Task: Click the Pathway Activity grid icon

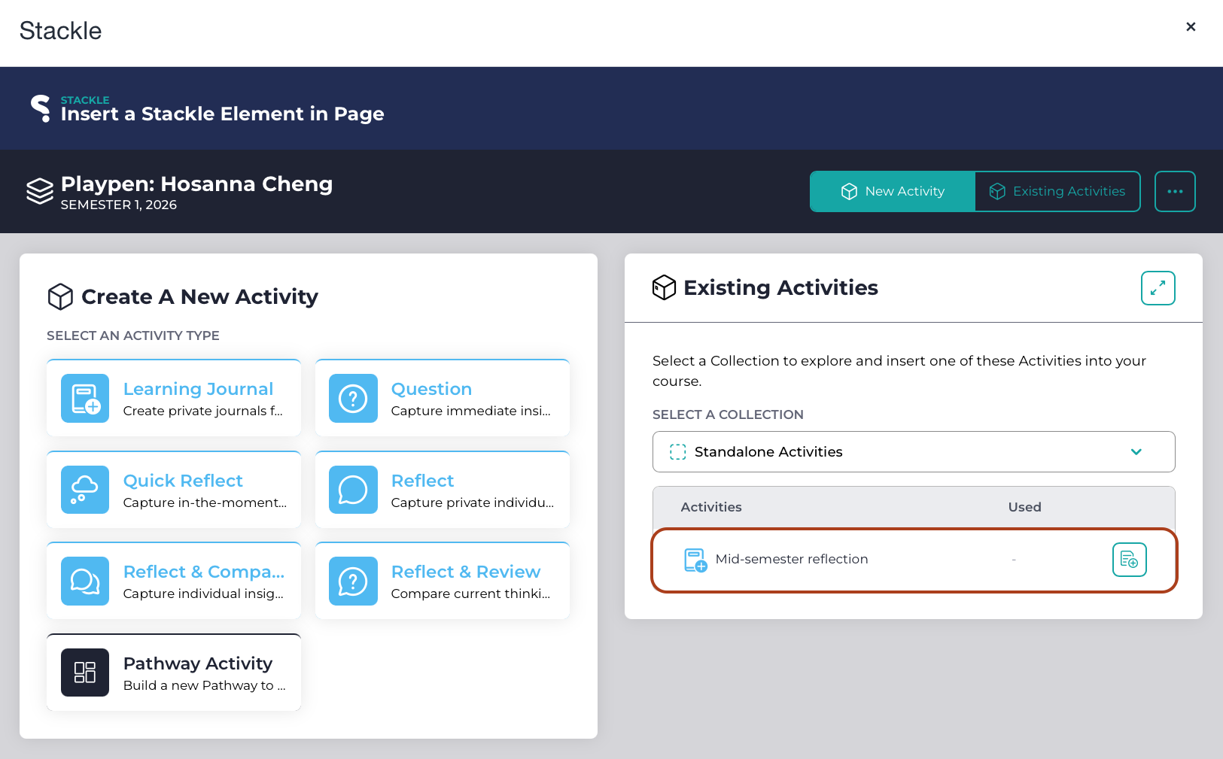Action: coord(85,672)
